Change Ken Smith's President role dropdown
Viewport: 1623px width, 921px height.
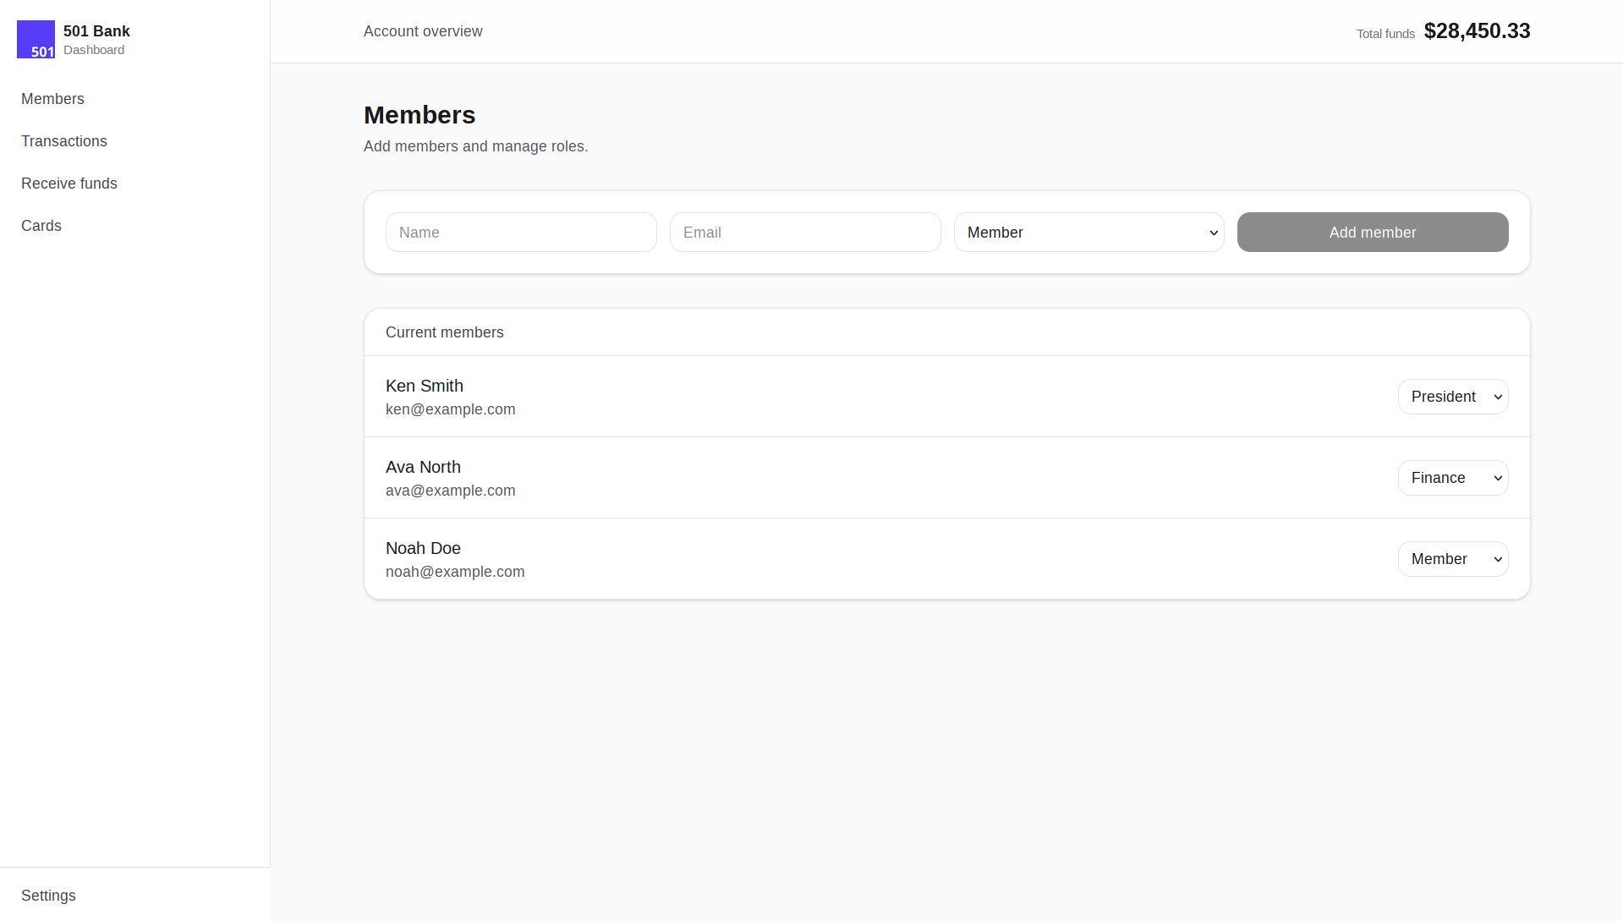1453,396
